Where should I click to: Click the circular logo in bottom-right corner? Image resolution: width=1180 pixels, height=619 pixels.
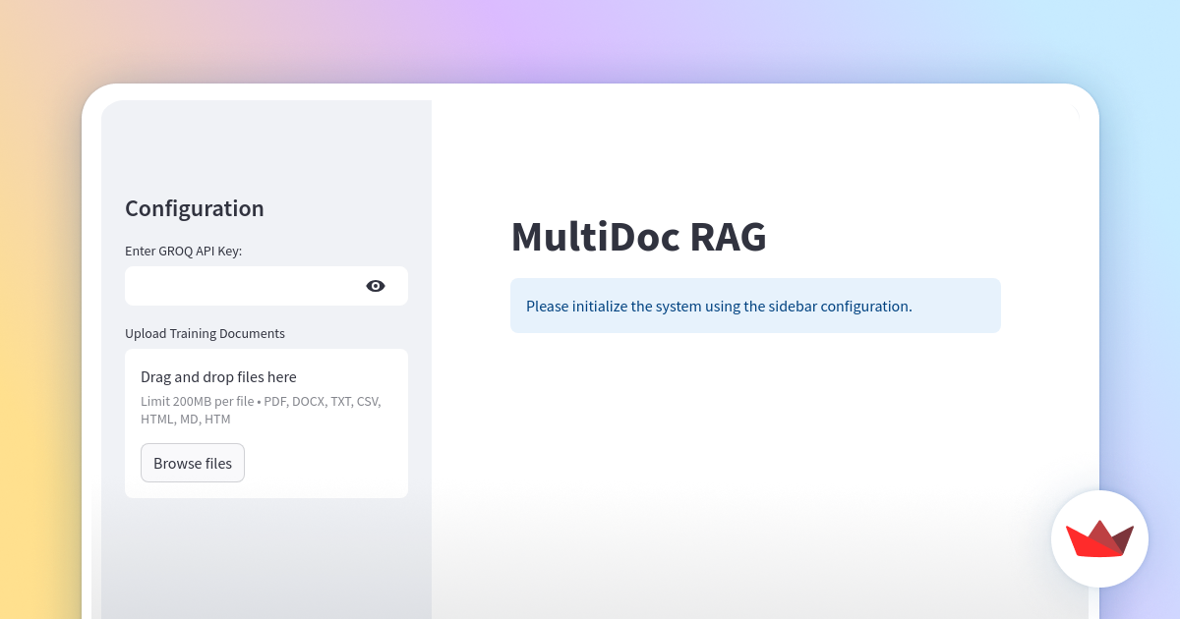(x=1099, y=538)
